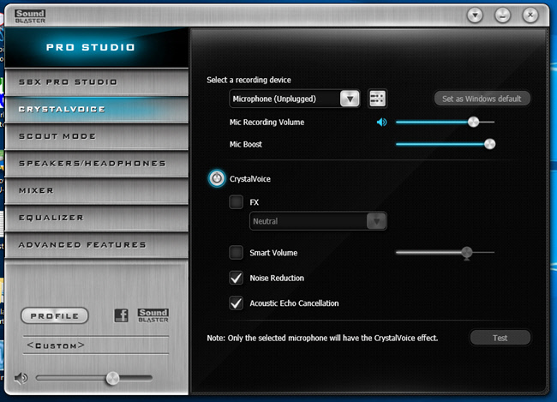Click the Facebook icon
The image size is (557, 402).
(122, 315)
